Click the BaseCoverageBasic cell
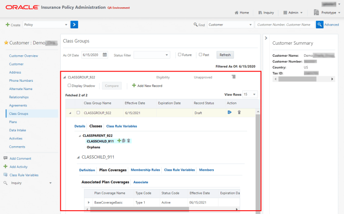 [x=109, y=202]
